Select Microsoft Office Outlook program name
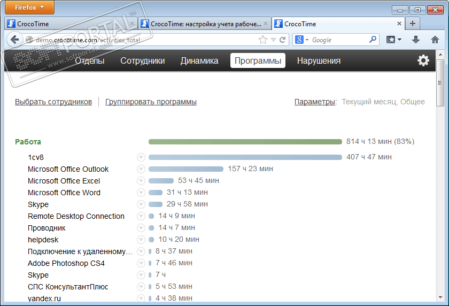 pos(68,169)
